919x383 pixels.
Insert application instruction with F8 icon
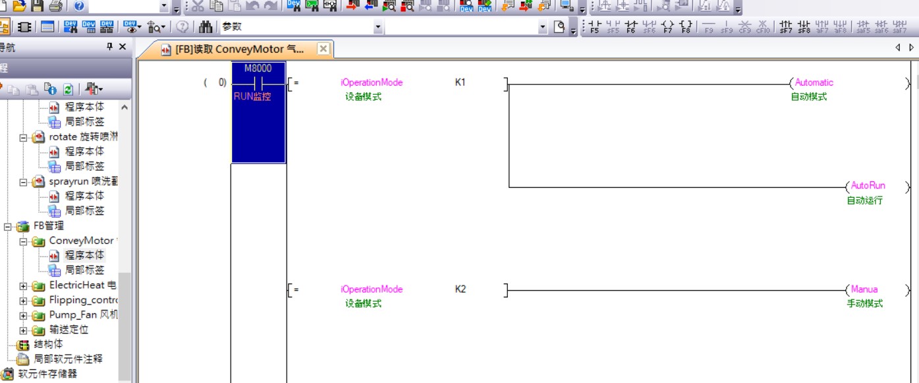686,27
